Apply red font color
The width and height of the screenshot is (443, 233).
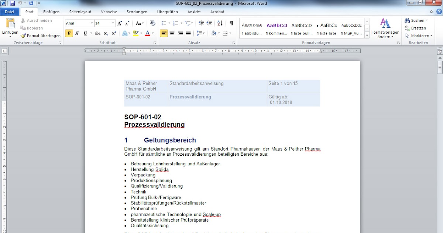pyautogui.click(x=147, y=33)
